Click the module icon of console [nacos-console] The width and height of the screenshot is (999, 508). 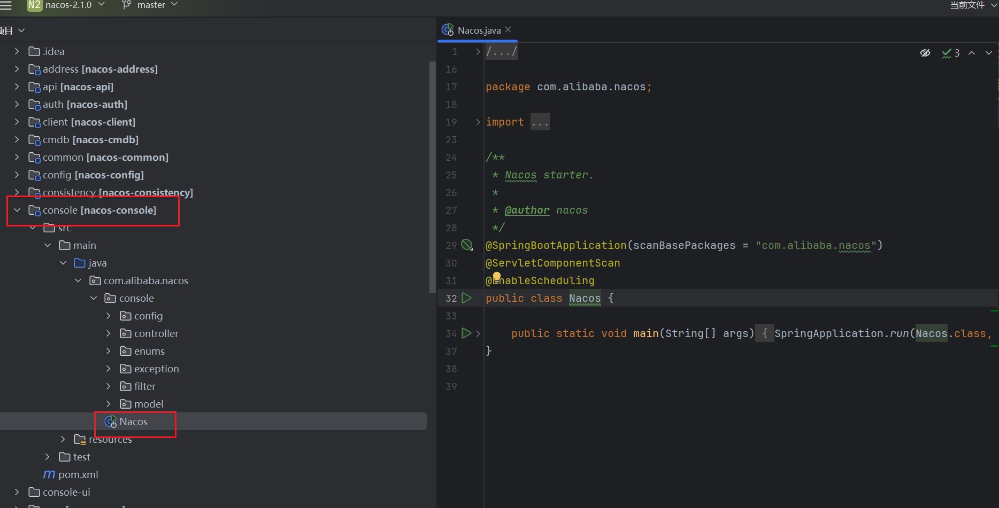[34, 210]
